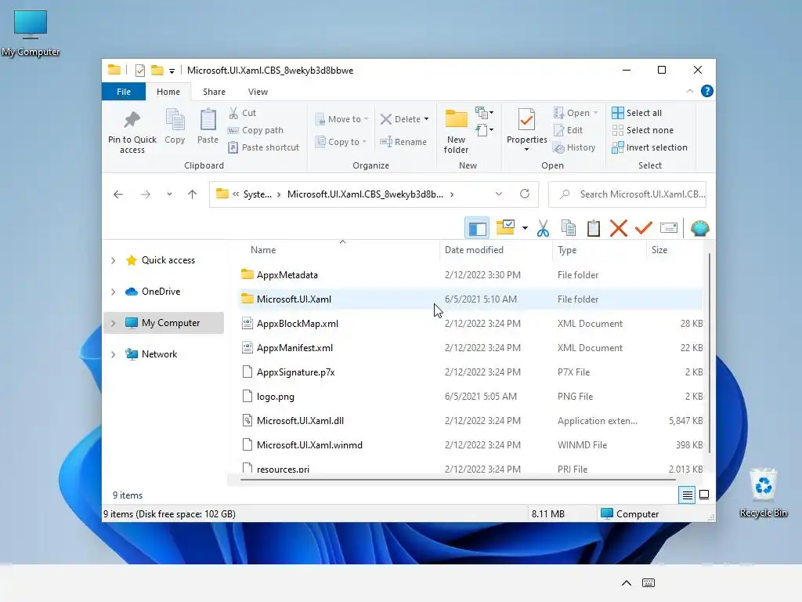The image size is (802, 602).
Task: Click the vertical scrollbar in file list
Action: point(709,354)
